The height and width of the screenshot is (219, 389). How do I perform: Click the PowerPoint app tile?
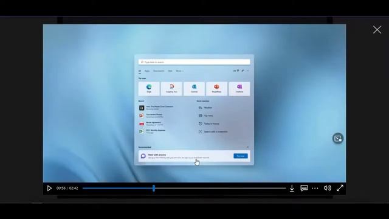[x=216, y=89]
